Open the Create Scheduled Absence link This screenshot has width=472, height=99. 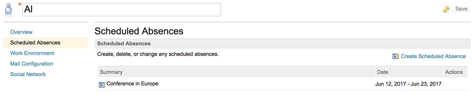[433, 56]
